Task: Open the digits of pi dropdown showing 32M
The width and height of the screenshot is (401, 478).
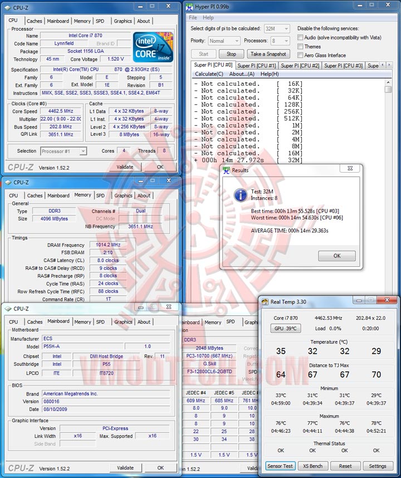Action: (x=277, y=28)
